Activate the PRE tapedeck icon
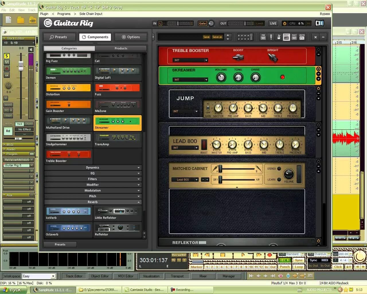The height and width of the screenshot is (294, 367). pyautogui.click(x=263, y=37)
